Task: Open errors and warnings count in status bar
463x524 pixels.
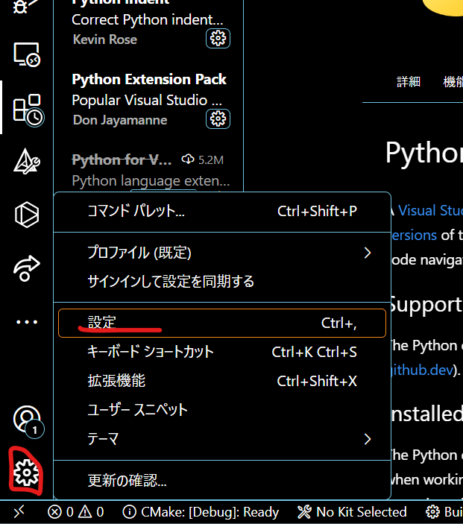Action: (75, 511)
